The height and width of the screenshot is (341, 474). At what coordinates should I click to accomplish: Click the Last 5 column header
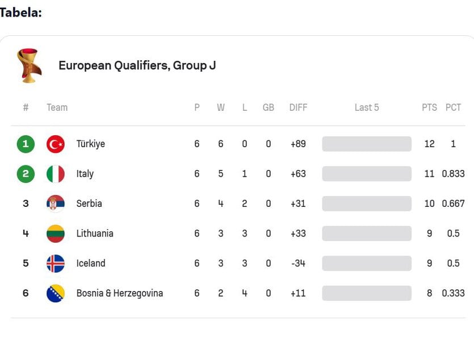(x=367, y=107)
